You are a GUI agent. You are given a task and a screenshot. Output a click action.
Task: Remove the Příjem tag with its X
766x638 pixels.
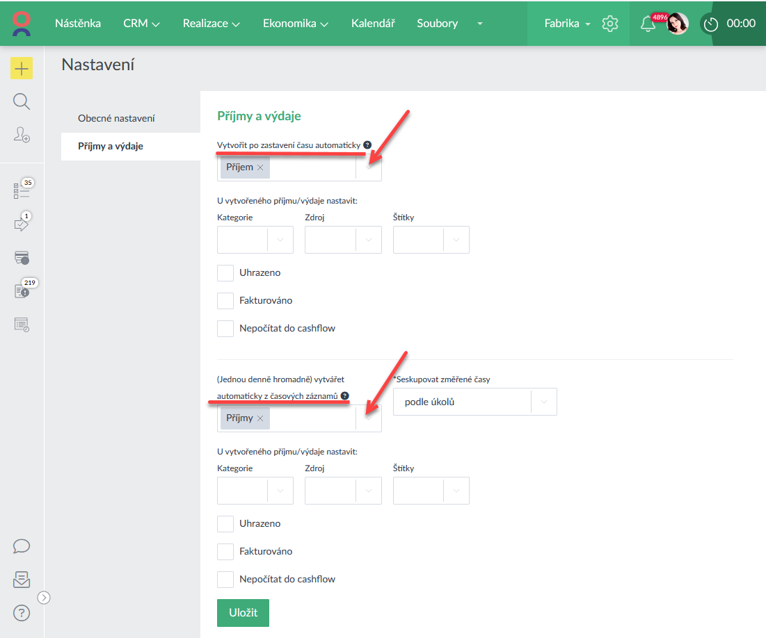260,167
